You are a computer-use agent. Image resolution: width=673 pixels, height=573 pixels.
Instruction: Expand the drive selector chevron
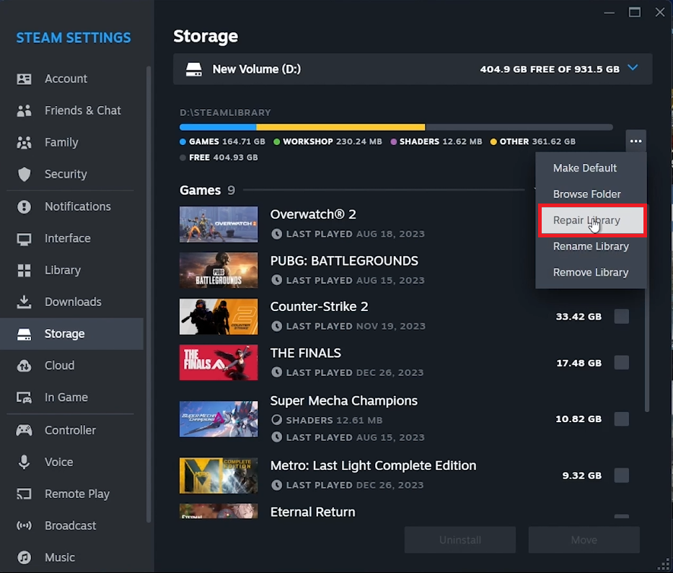point(633,68)
